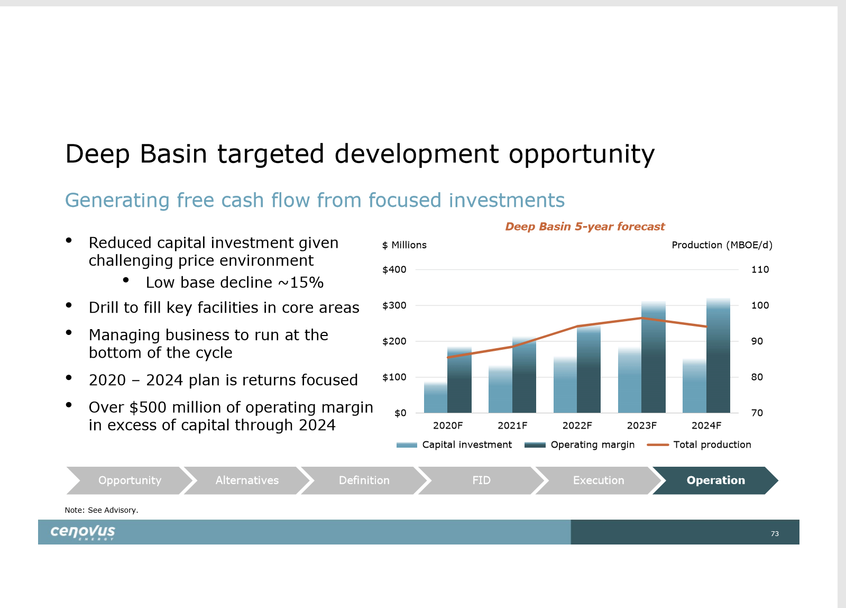Click the 90 production axis value
The height and width of the screenshot is (608, 846).
pyautogui.click(x=757, y=341)
